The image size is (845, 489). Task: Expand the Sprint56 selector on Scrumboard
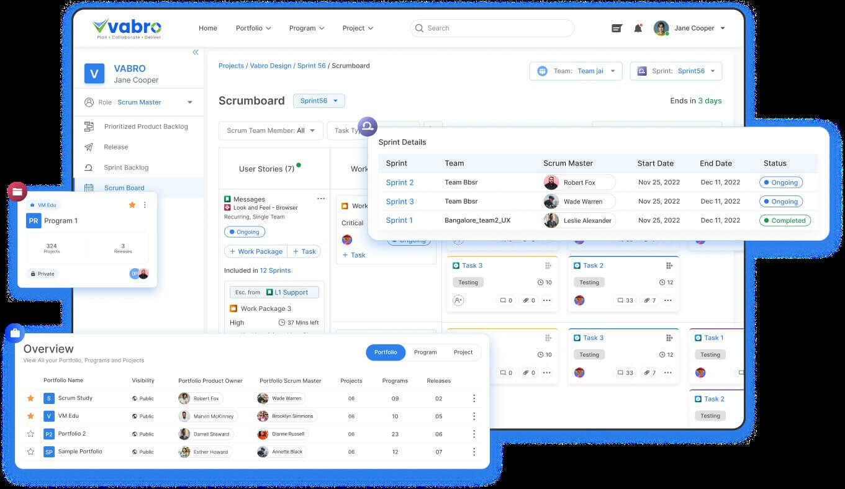click(x=319, y=101)
